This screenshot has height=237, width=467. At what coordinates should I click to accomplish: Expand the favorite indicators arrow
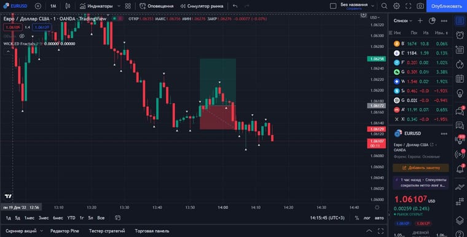click(119, 6)
